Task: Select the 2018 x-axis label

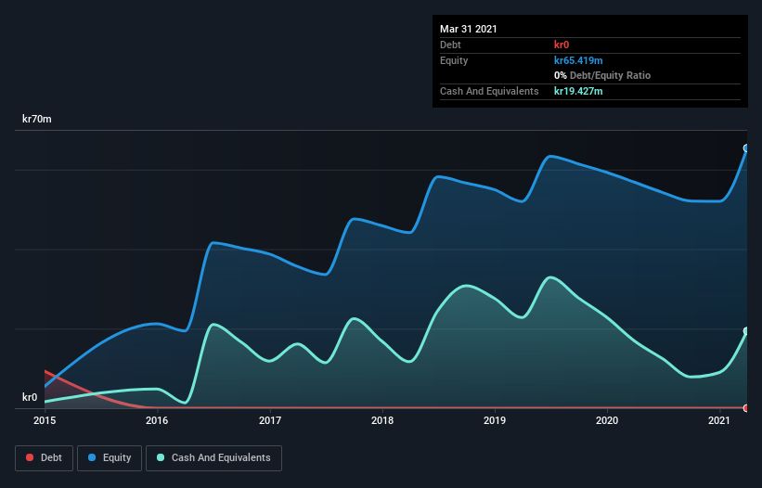Action: pyautogui.click(x=382, y=420)
